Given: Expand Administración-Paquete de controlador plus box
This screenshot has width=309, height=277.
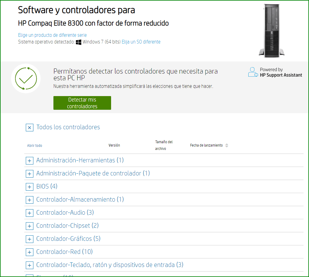Looking at the screenshot, I should click(x=29, y=174).
